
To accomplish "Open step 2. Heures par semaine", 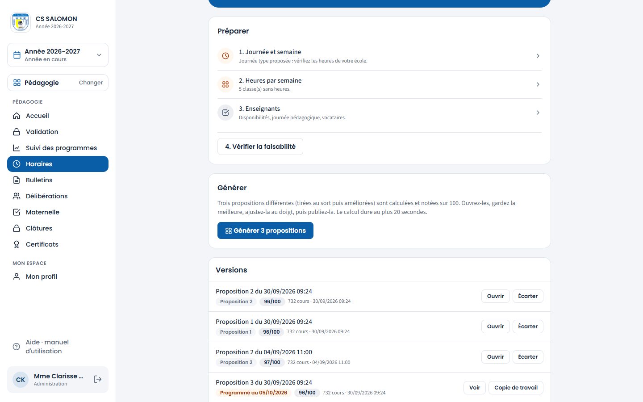I will tap(380, 84).
